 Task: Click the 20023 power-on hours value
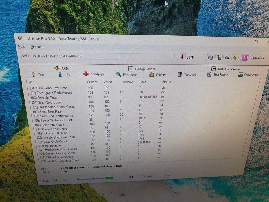pyautogui.click(x=142, y=118)
